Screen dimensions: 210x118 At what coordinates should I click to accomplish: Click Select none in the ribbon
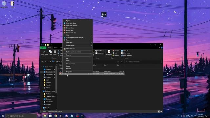click(125, 53)
